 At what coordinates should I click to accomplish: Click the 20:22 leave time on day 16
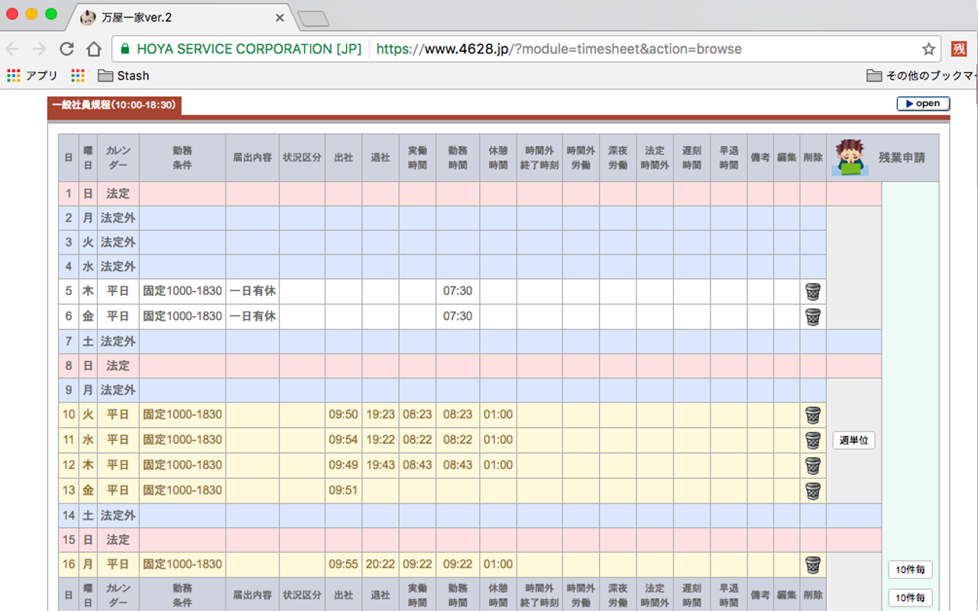pyautogui.click(x=381, y=564)
